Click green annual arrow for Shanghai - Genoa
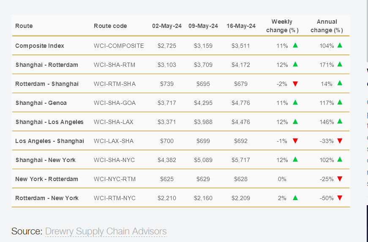The height and width of the screenshot is (242, 368). click(x=340, y=102)
